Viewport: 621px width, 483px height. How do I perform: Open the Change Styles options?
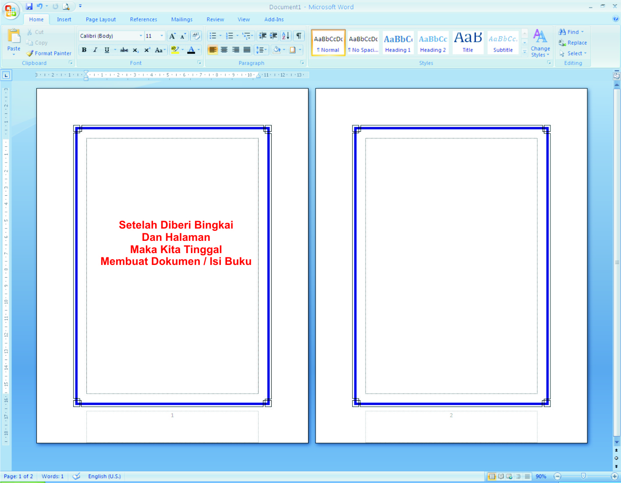pos(540,43)
